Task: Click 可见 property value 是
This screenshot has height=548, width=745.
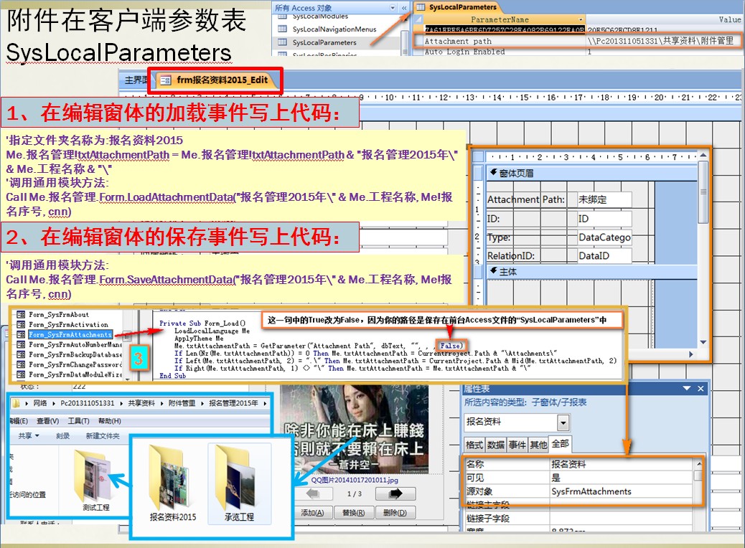Action: (621, 478)
